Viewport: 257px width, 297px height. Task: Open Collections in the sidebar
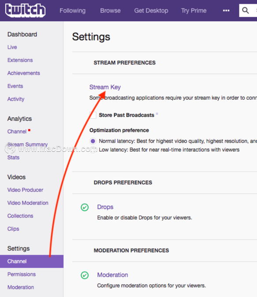tap(20, 216)
